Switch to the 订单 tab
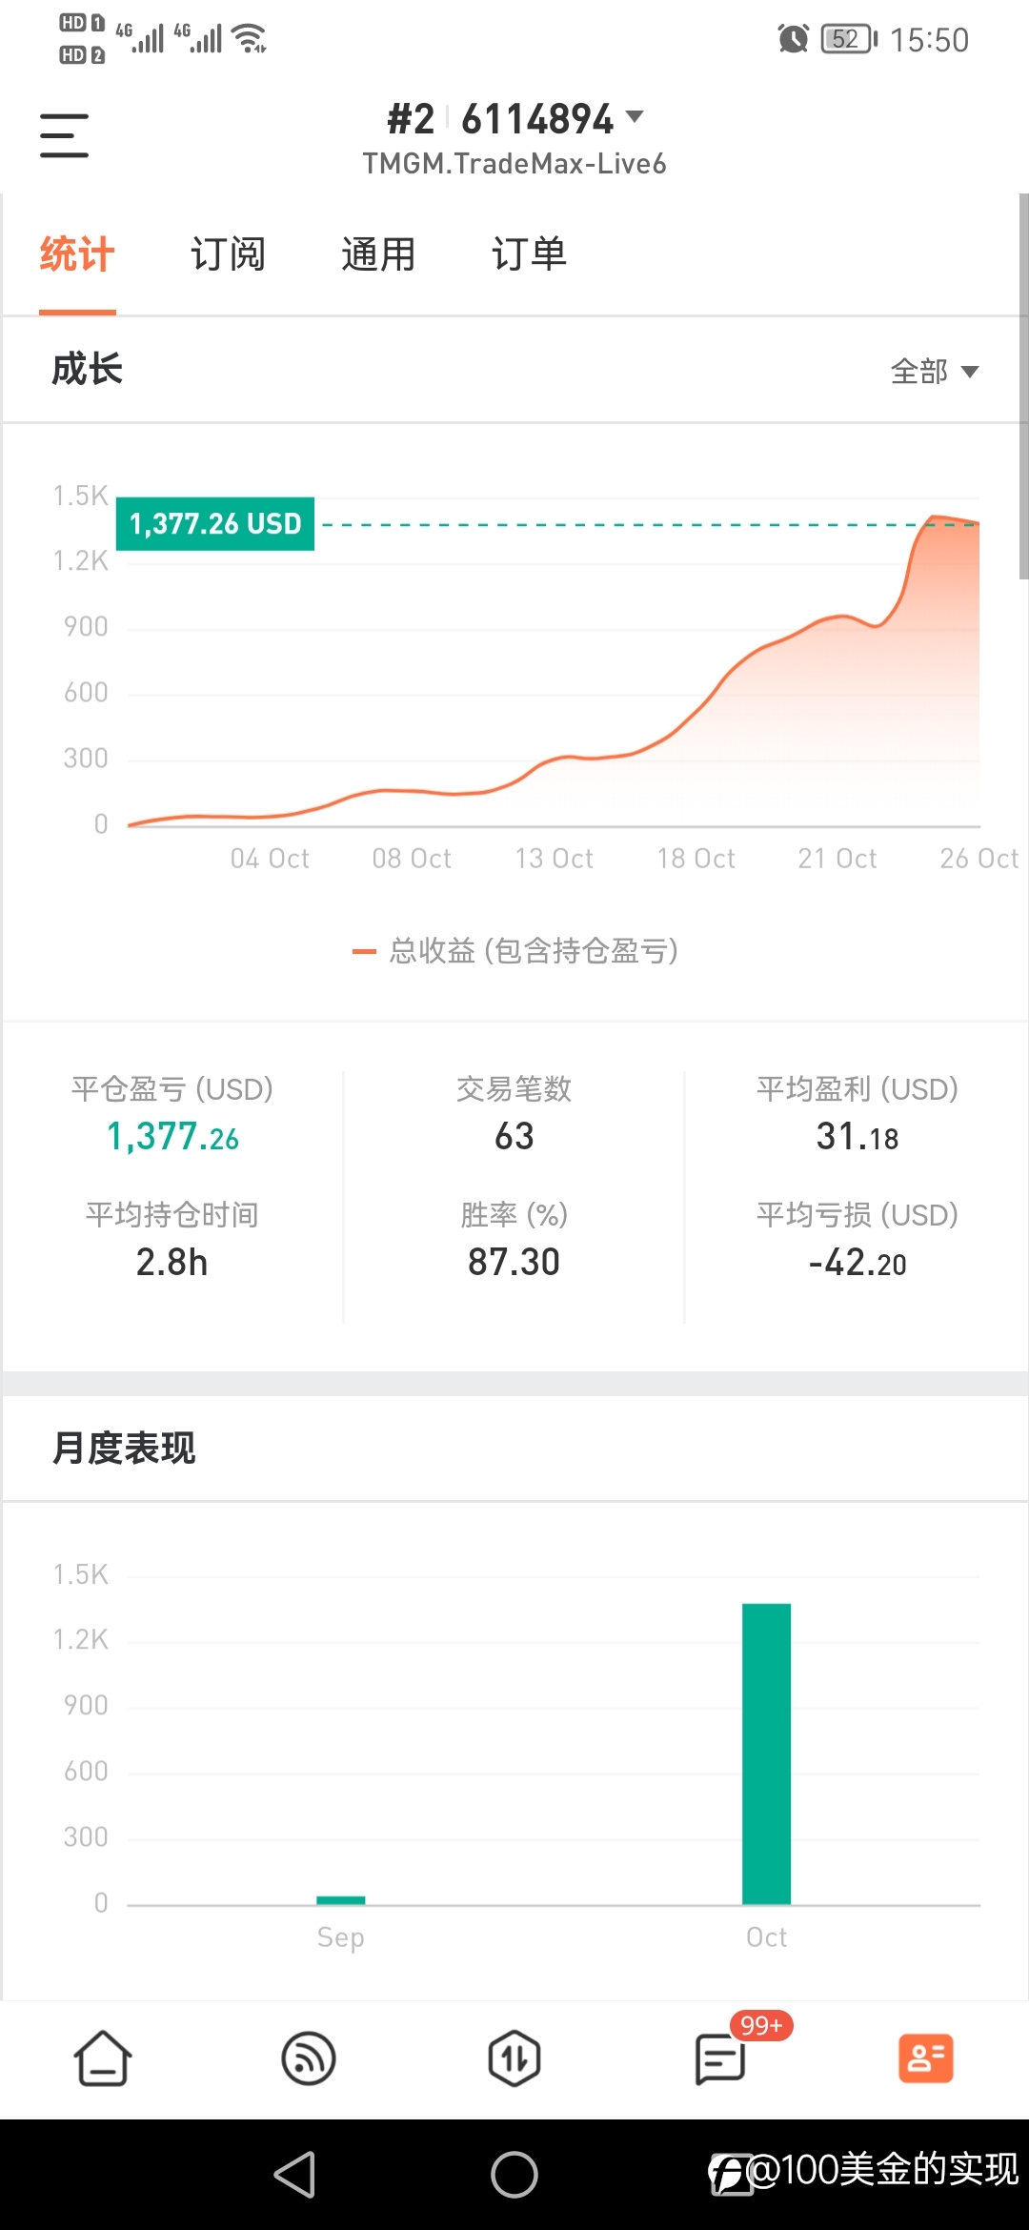Viewport: 1029px width, 2230px height. [x=529, y=254]
